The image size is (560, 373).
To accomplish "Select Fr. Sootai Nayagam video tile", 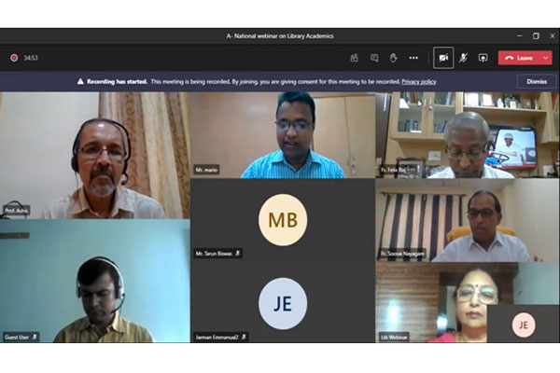I will pos(468,220).
